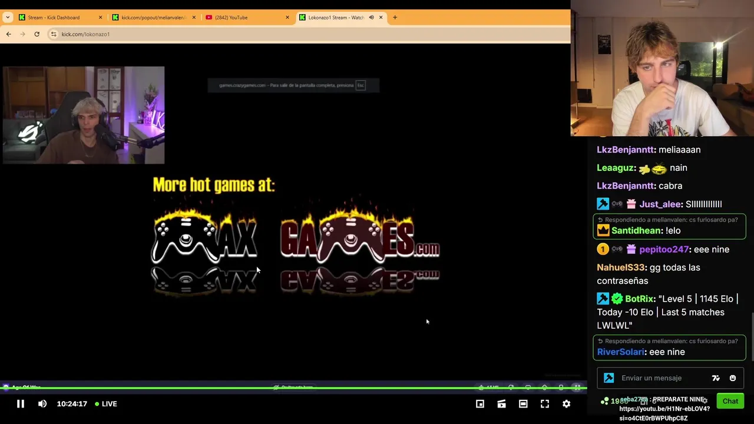The width and height of the screenshot is (754, 424).
Task: Jump to LIVE indicator in player
Action: pos(106,403)
